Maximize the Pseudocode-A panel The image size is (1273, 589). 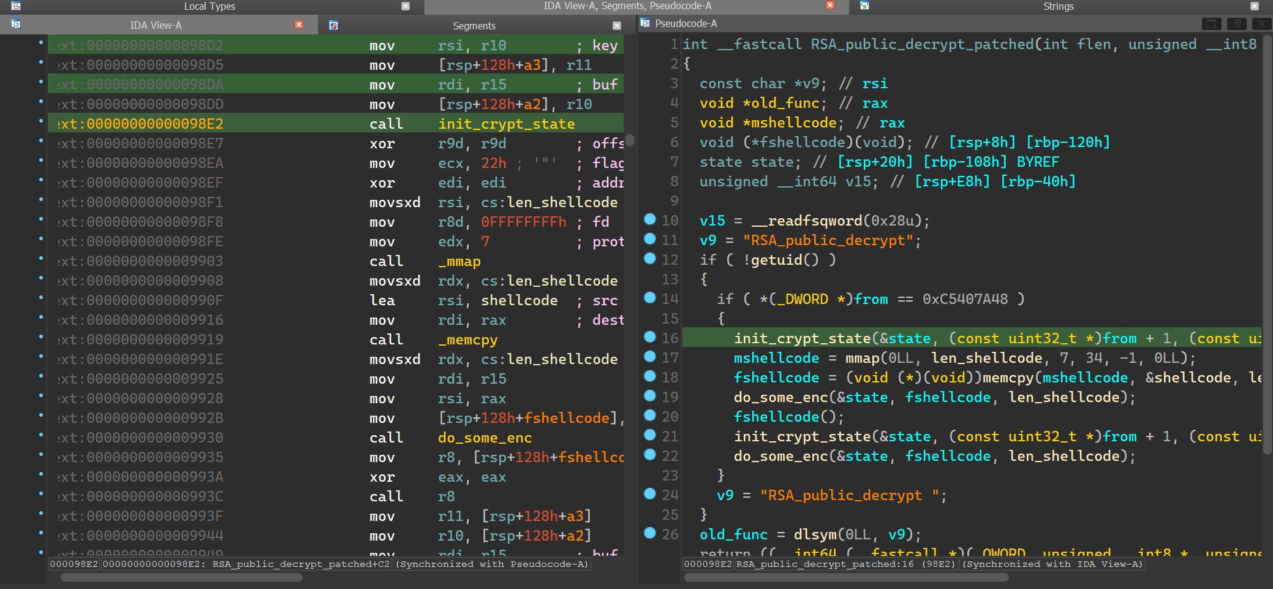(x=1211, y=24)
